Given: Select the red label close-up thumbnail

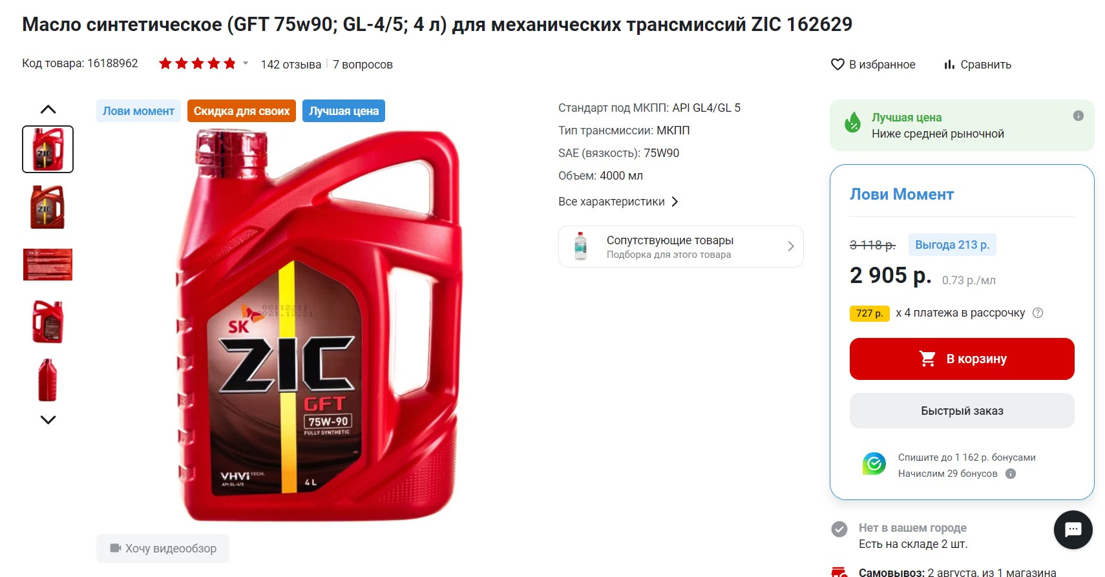Looking at the screenshot, I should pos(48,264).
